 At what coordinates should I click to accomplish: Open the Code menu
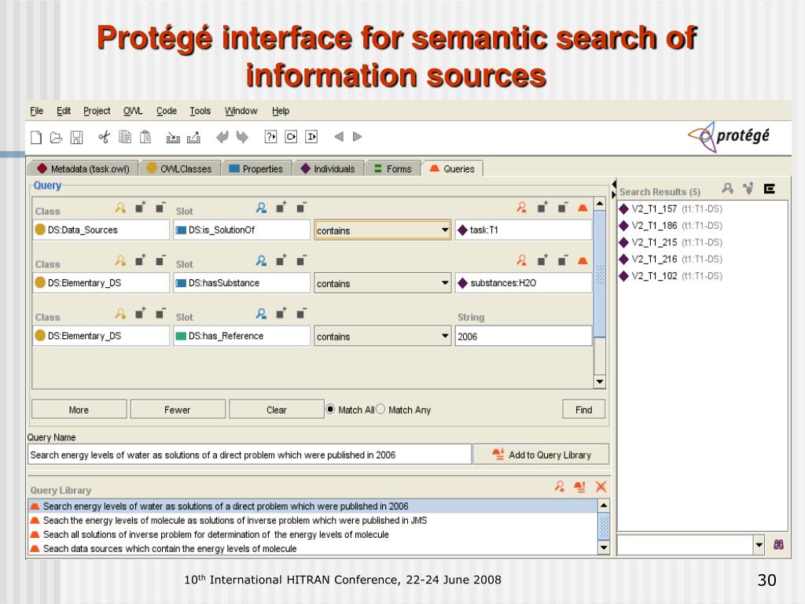coord(167,111)
